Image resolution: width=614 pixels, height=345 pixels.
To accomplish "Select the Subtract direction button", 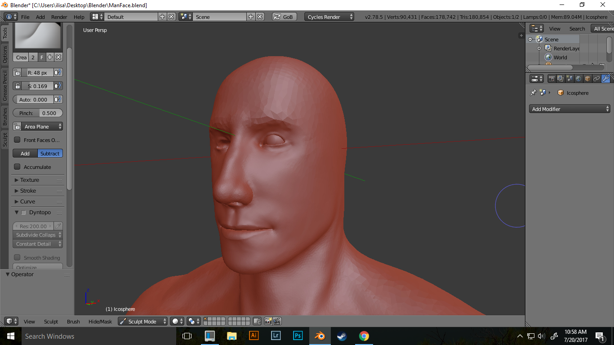I will [50, 153].
